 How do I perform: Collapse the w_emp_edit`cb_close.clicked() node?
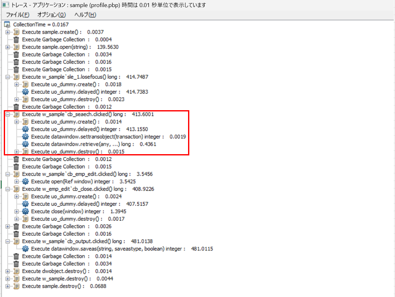8,189
